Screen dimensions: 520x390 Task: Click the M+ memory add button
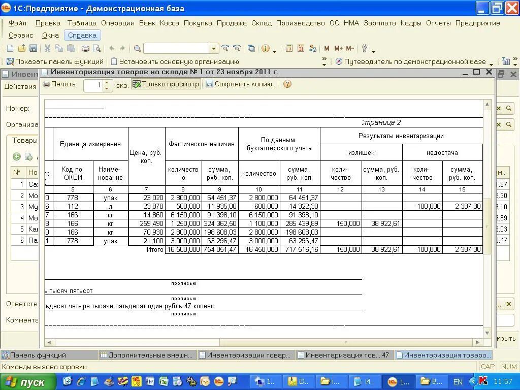point(338,48)
